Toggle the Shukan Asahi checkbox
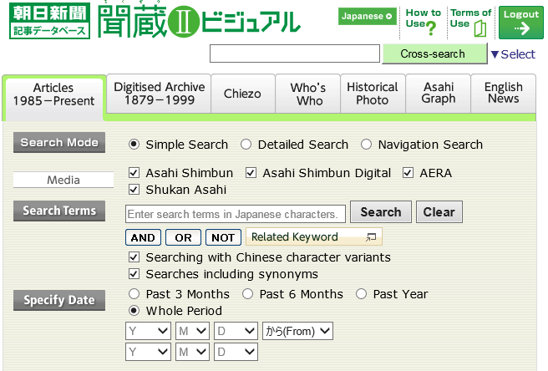 [x=134, y=190]
